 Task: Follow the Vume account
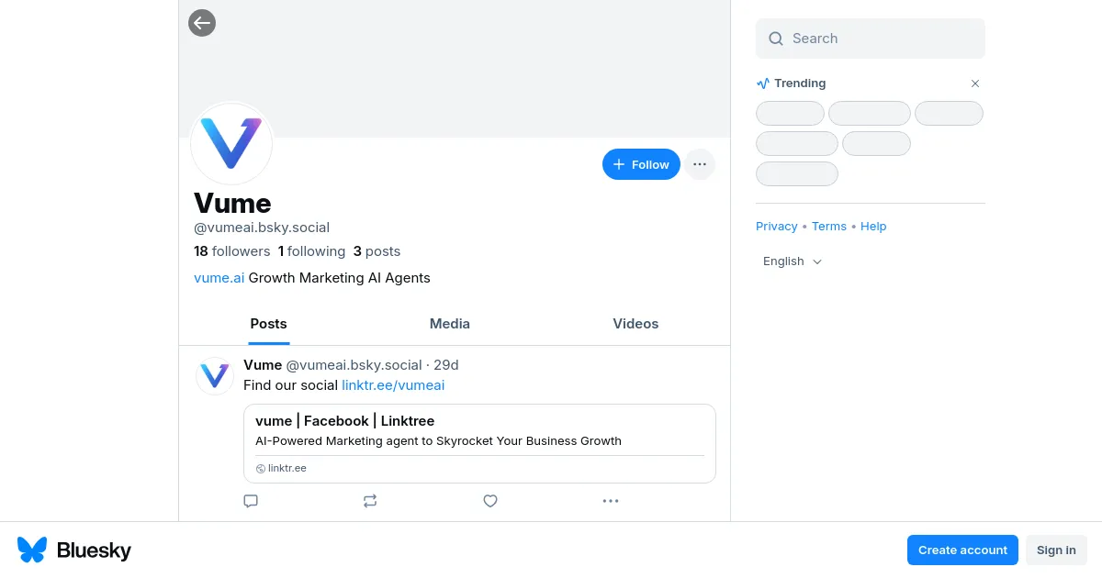641,164
